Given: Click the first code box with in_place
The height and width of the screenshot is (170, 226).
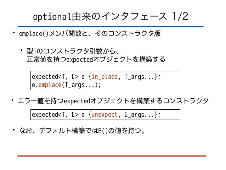Looking at the screenshot, I should 105,81.
